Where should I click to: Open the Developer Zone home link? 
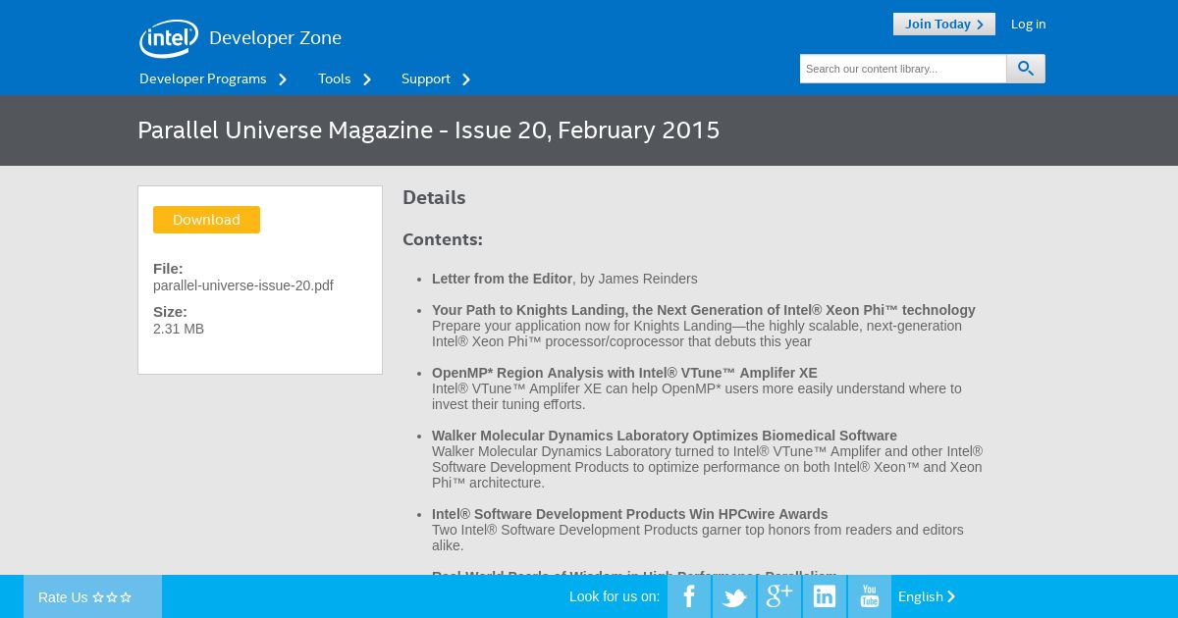tap(275, 38)
